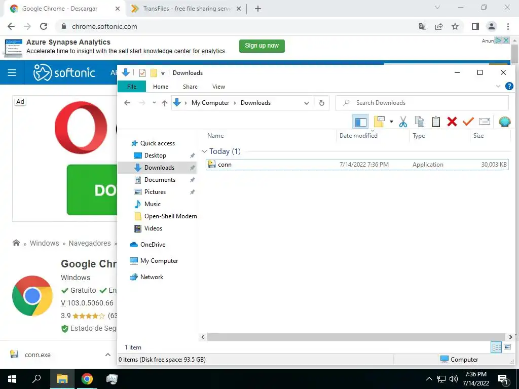The image size is (519, 389).
Task: Sort by the Name column header
Action: pos(215,136)
